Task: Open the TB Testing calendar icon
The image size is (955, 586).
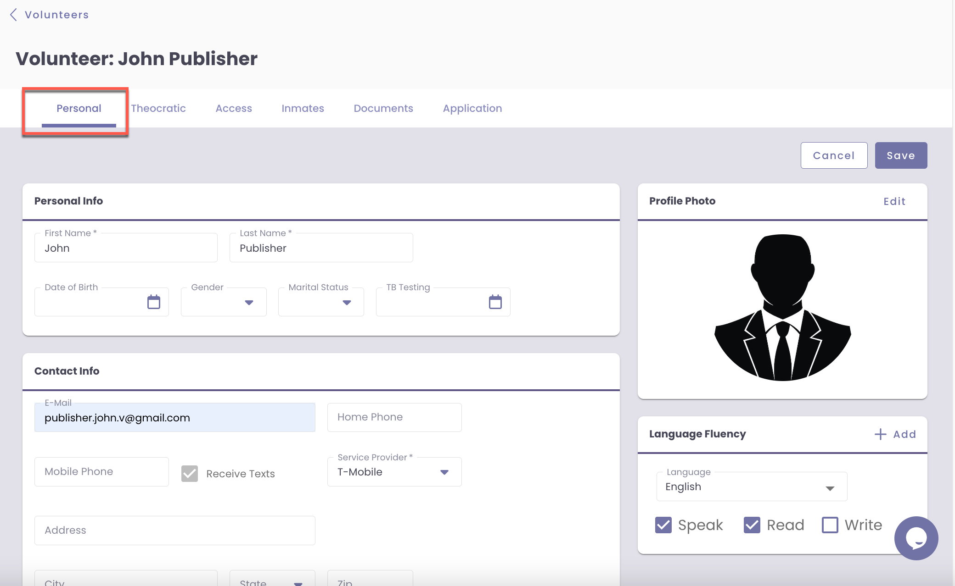Action: (495, 302)
